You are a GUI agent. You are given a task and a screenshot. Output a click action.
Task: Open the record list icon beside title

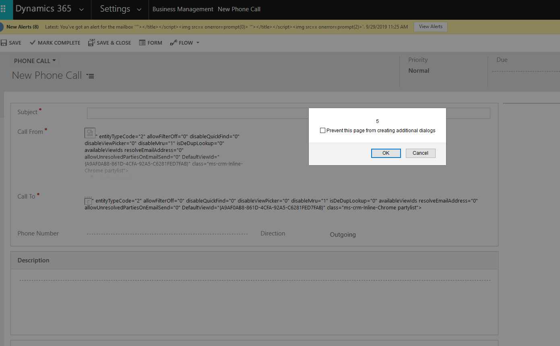pyautogui.click(x=91, y=76)
